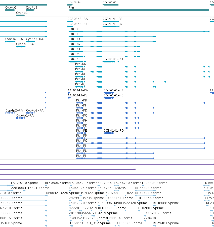Select transcript CG34141-RB
This screenshot has height=227, width=214.
[112, 19]
